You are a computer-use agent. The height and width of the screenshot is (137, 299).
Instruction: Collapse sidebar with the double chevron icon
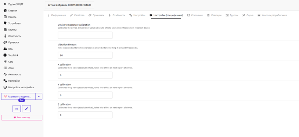(x=5, y=4)
